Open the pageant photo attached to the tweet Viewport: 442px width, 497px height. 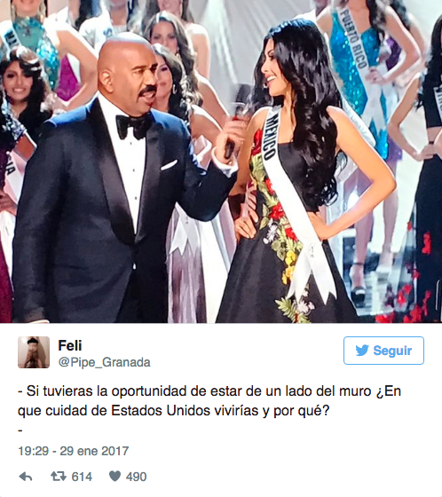(x=221, y=162)
